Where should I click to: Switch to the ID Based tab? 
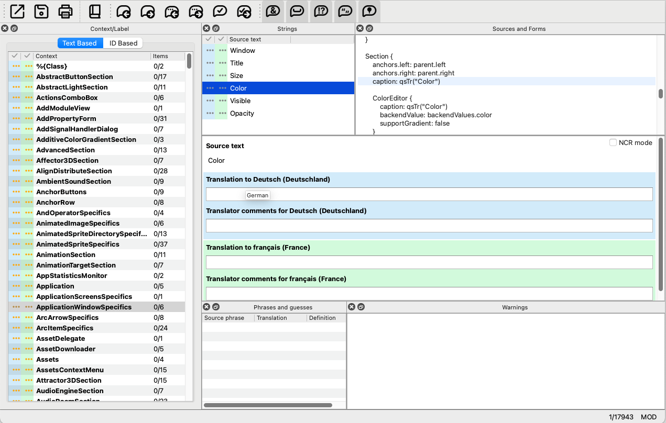pos(123,43)
